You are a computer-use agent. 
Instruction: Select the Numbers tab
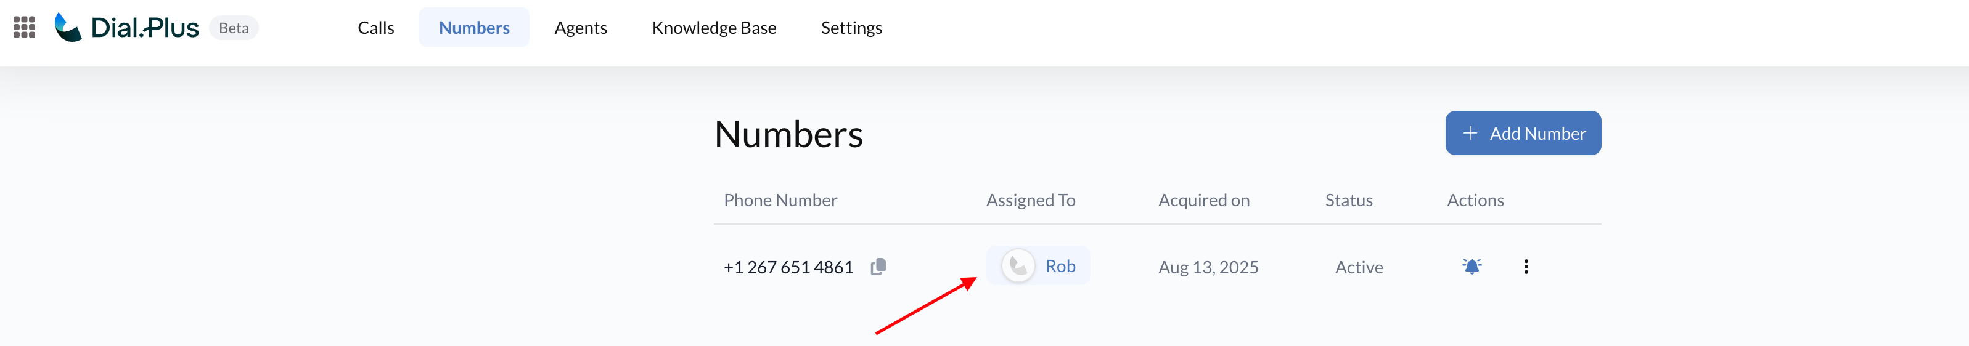(474, 28)
